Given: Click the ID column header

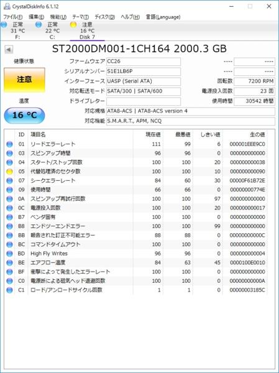Looking at the screenshot, I should coord(21,135).
